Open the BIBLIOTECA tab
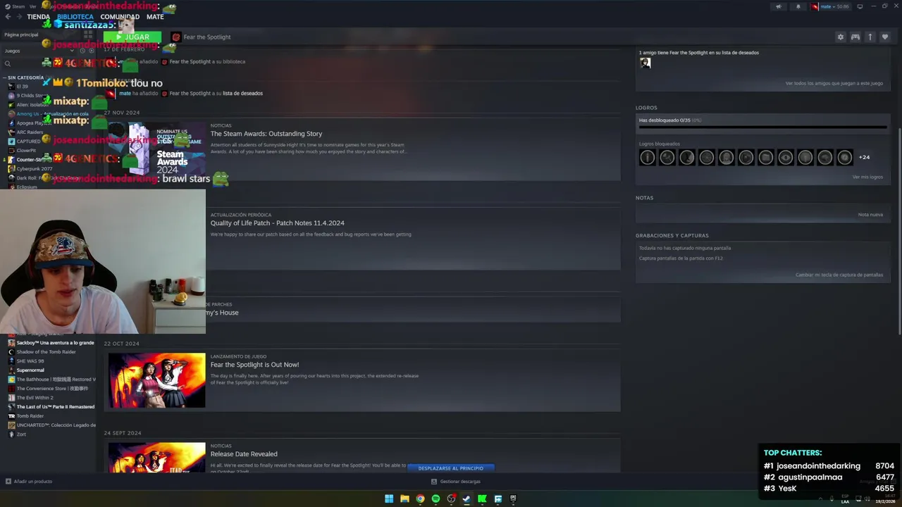902x507 pixels. (x=75, y=16)
